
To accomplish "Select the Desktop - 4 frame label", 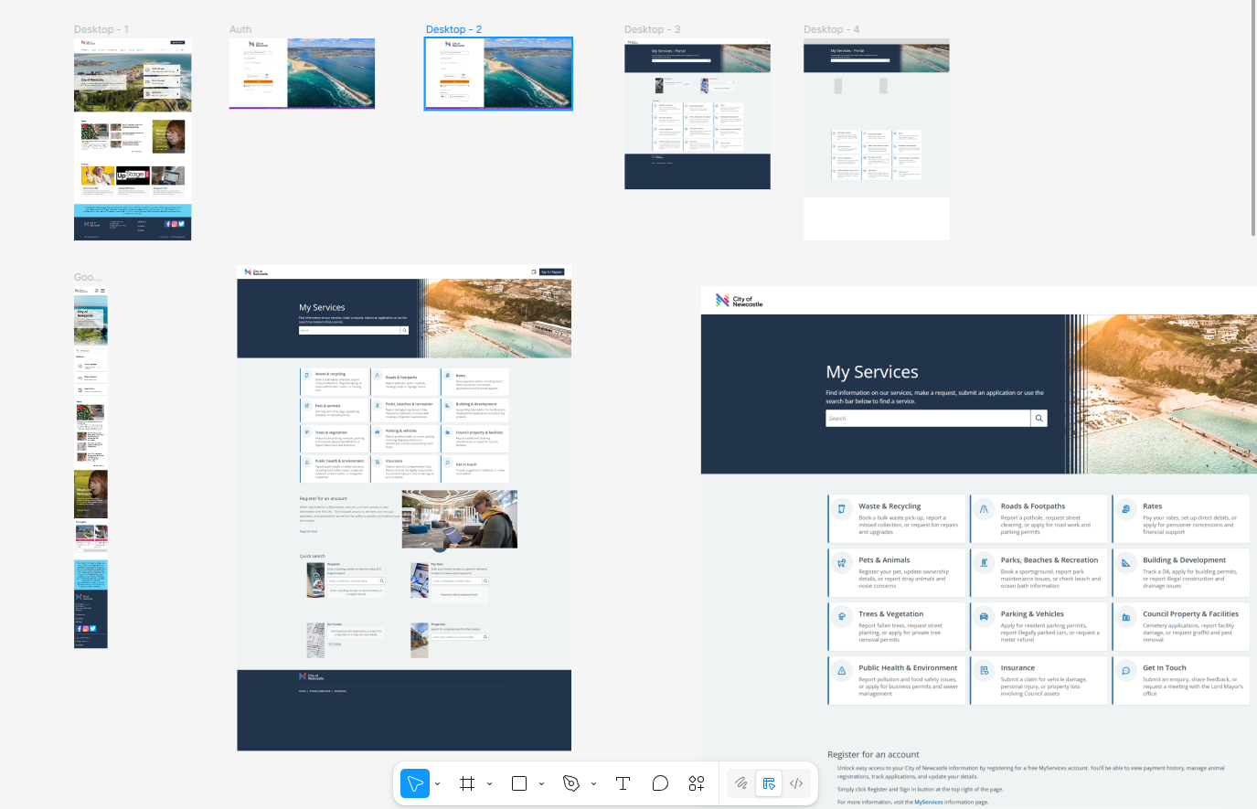I will [832, 29].
